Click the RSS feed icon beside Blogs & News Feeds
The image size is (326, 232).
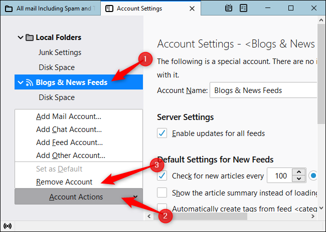[29, 82]
